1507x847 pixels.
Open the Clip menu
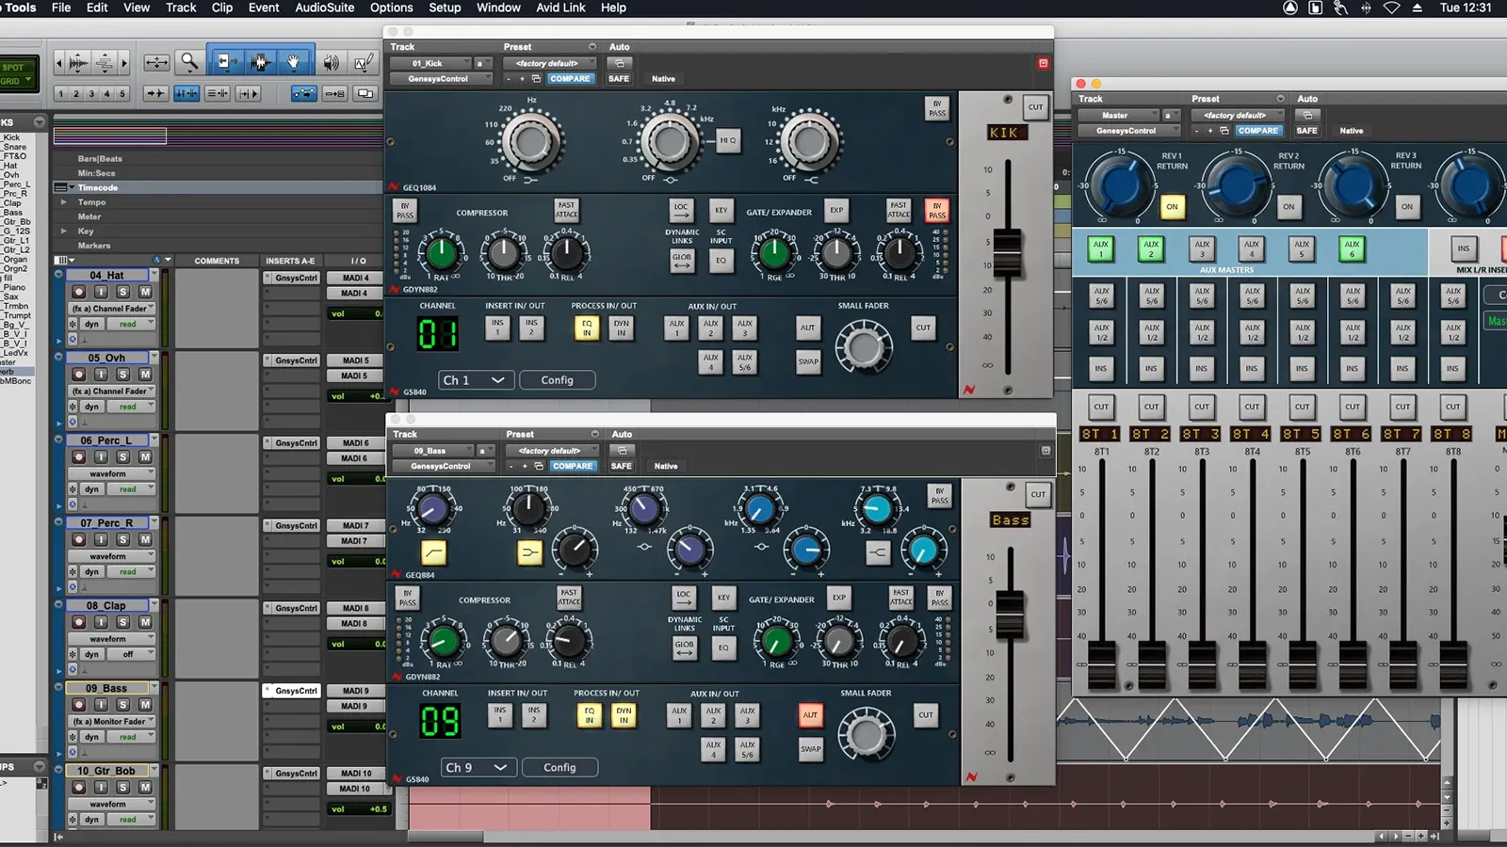[x=222, y=8]
